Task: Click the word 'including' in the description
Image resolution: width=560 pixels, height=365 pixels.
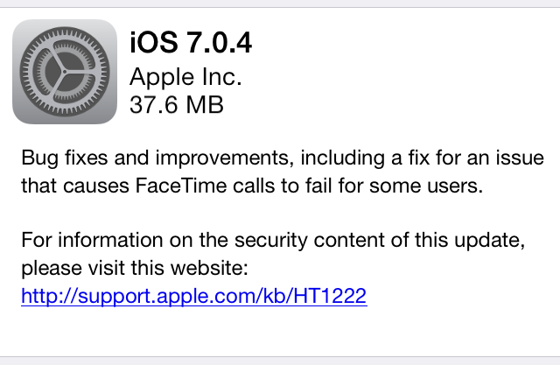Action: point(342,158)
